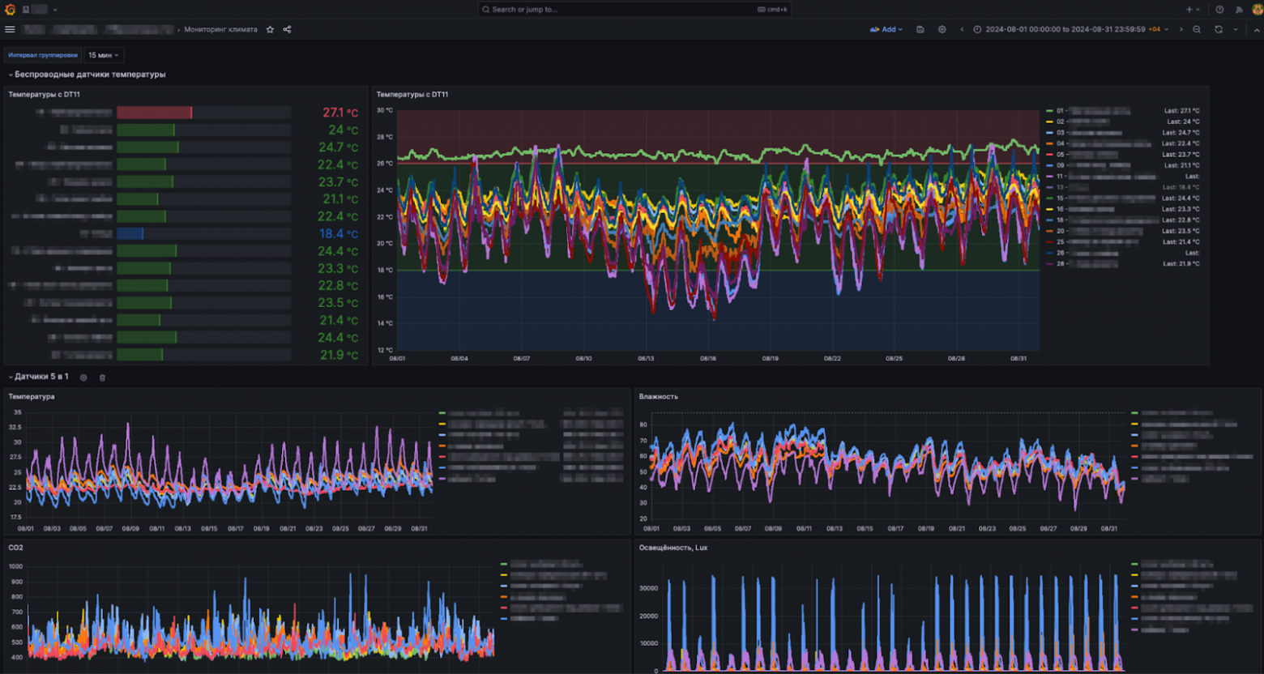The image size is (1264, 674).
Task: Open the help question mark icon
Action: [x=1219, y=10]
